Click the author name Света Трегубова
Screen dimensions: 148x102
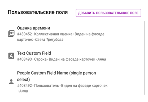pos(49,40)
